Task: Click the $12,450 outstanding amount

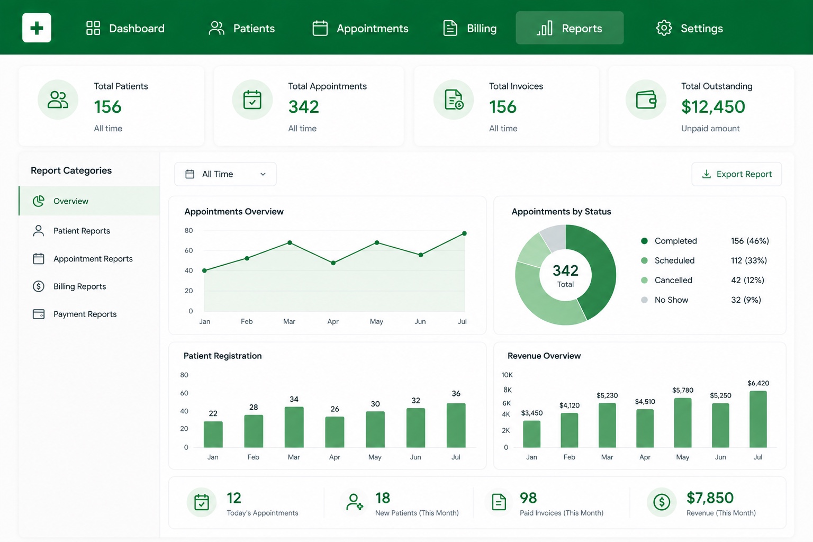Action: click(x=713, y=107)
